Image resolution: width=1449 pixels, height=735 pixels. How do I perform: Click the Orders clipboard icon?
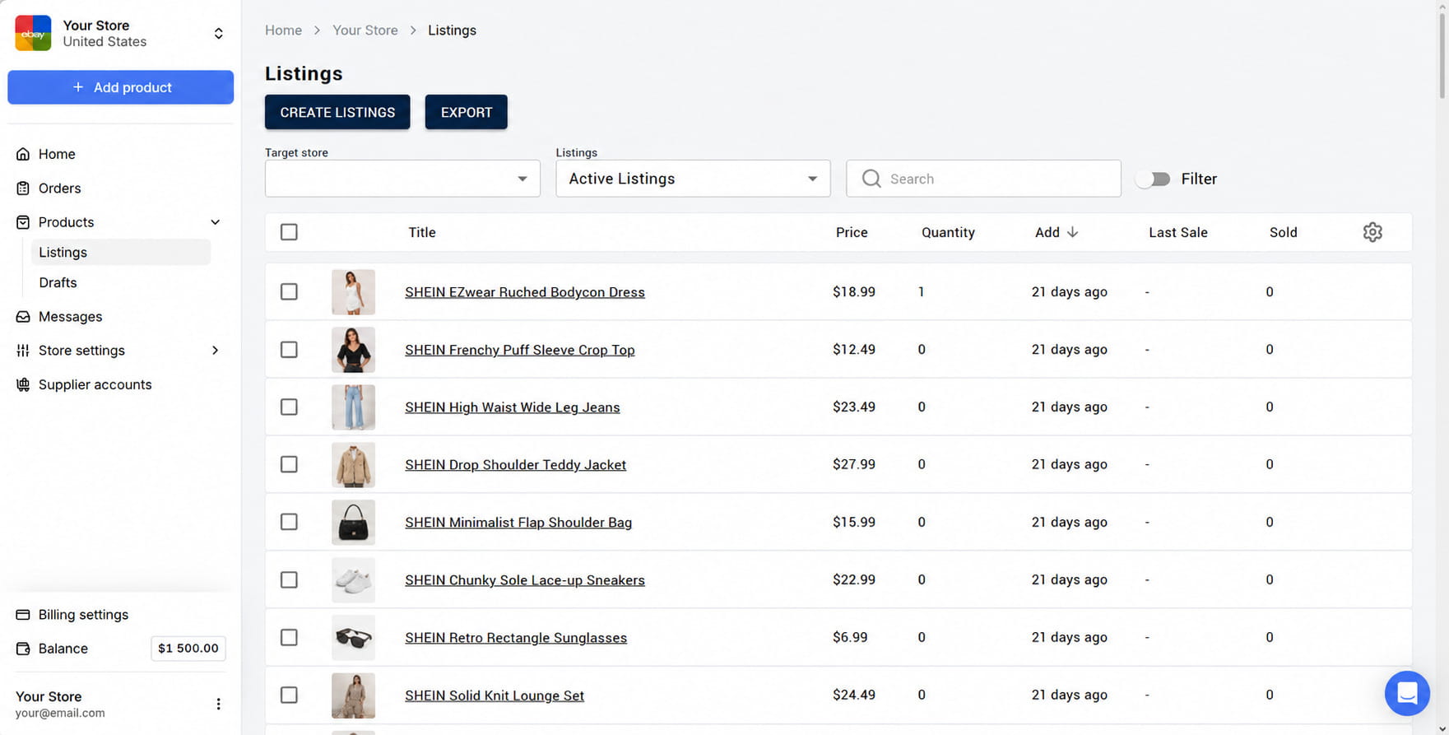pos(23,188)
